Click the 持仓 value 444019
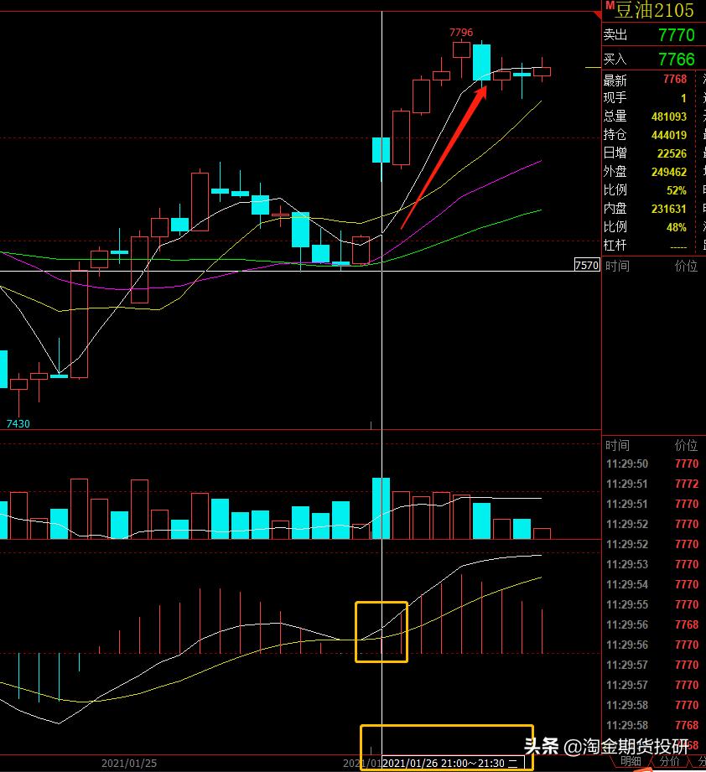 tap(668, 135)
